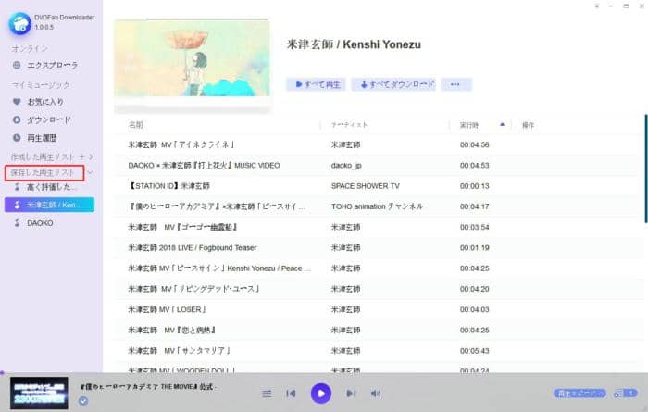Click the すべて再生 button
The image size is (648, 412).
(317, 84)
